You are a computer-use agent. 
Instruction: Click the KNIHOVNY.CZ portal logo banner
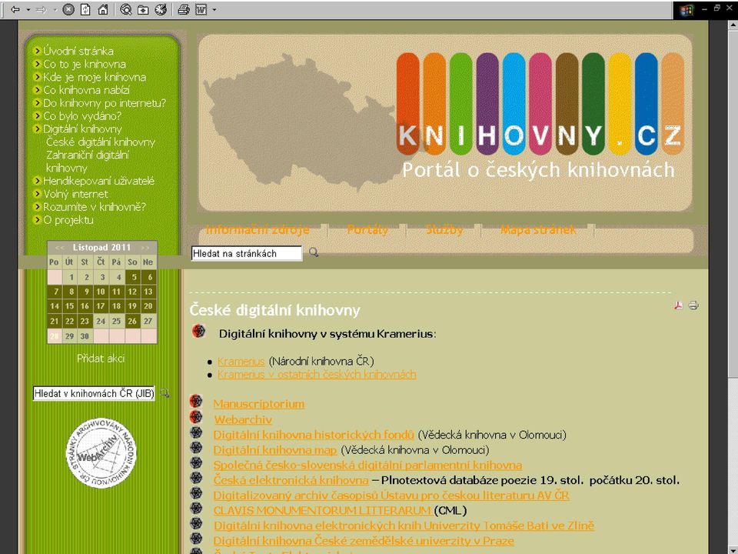(x=445, y=122)
